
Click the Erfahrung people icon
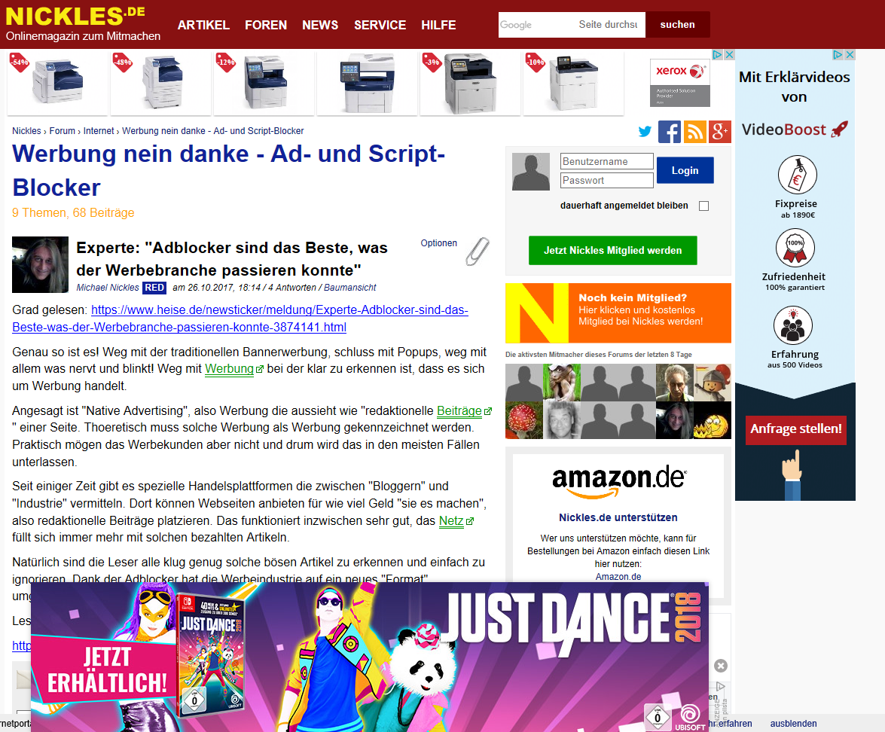click(793, 325)
